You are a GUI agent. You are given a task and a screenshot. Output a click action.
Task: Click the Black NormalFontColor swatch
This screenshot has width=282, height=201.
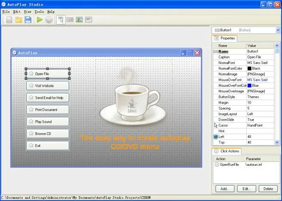[x=249, y=68]
